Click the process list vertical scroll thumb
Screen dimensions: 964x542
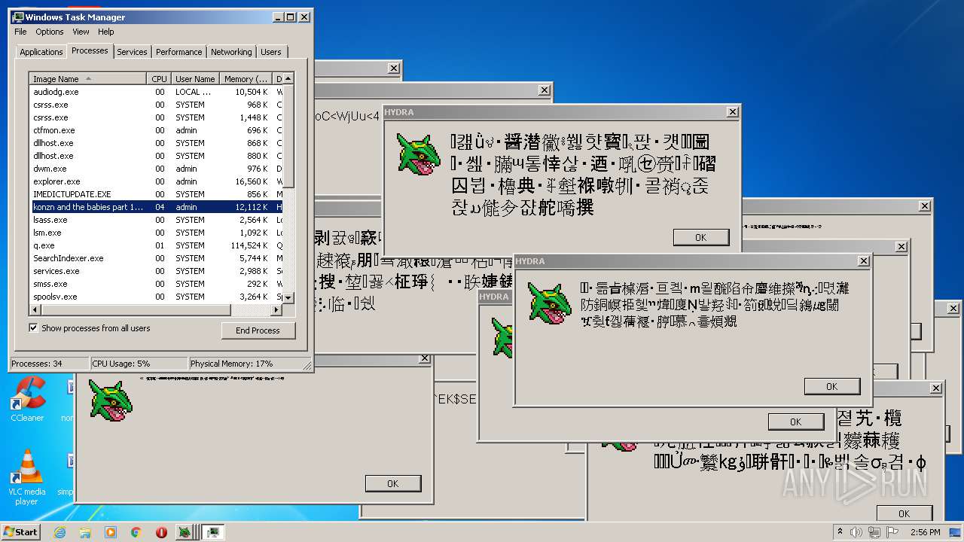click(x=288, y=135)
